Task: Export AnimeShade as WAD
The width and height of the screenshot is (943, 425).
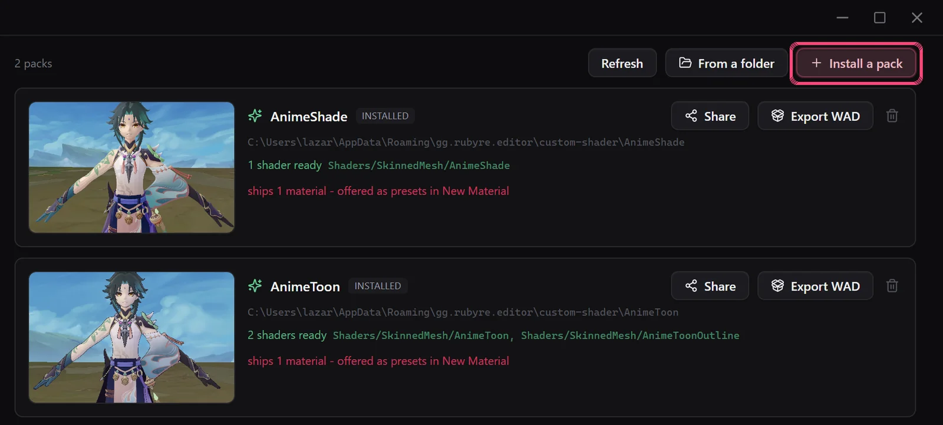Action: 815,116
